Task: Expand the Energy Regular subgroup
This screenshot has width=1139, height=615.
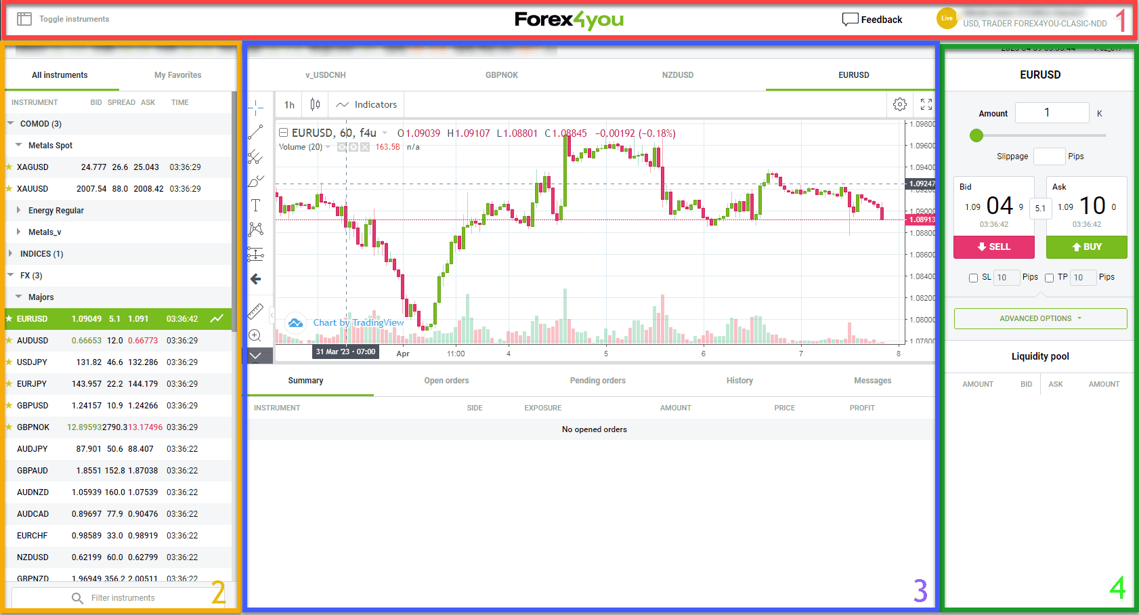Action: tap(18, 210)
